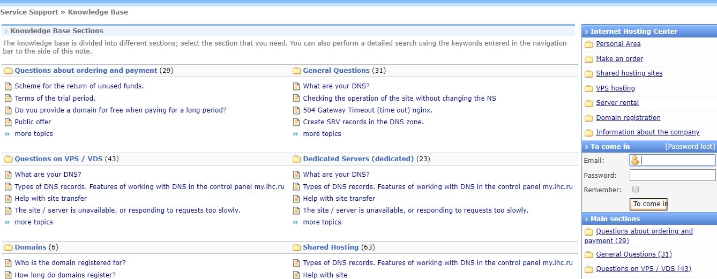Click the To come in login button
717x279 pixels.
tap(648, 204)
